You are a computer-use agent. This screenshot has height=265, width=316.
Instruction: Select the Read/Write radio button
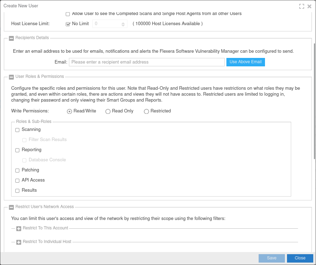[69, 111]
